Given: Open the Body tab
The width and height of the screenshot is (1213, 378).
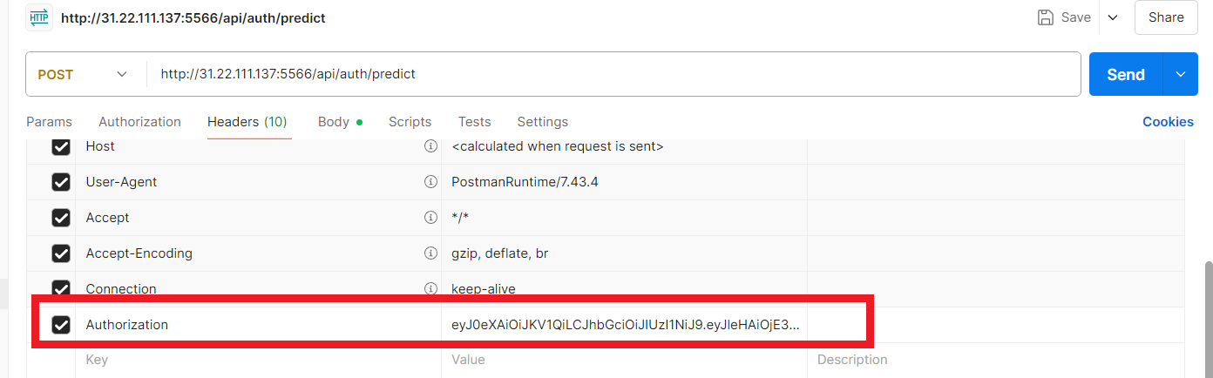Looking at the screenshot, I should (x=334, y=122).
